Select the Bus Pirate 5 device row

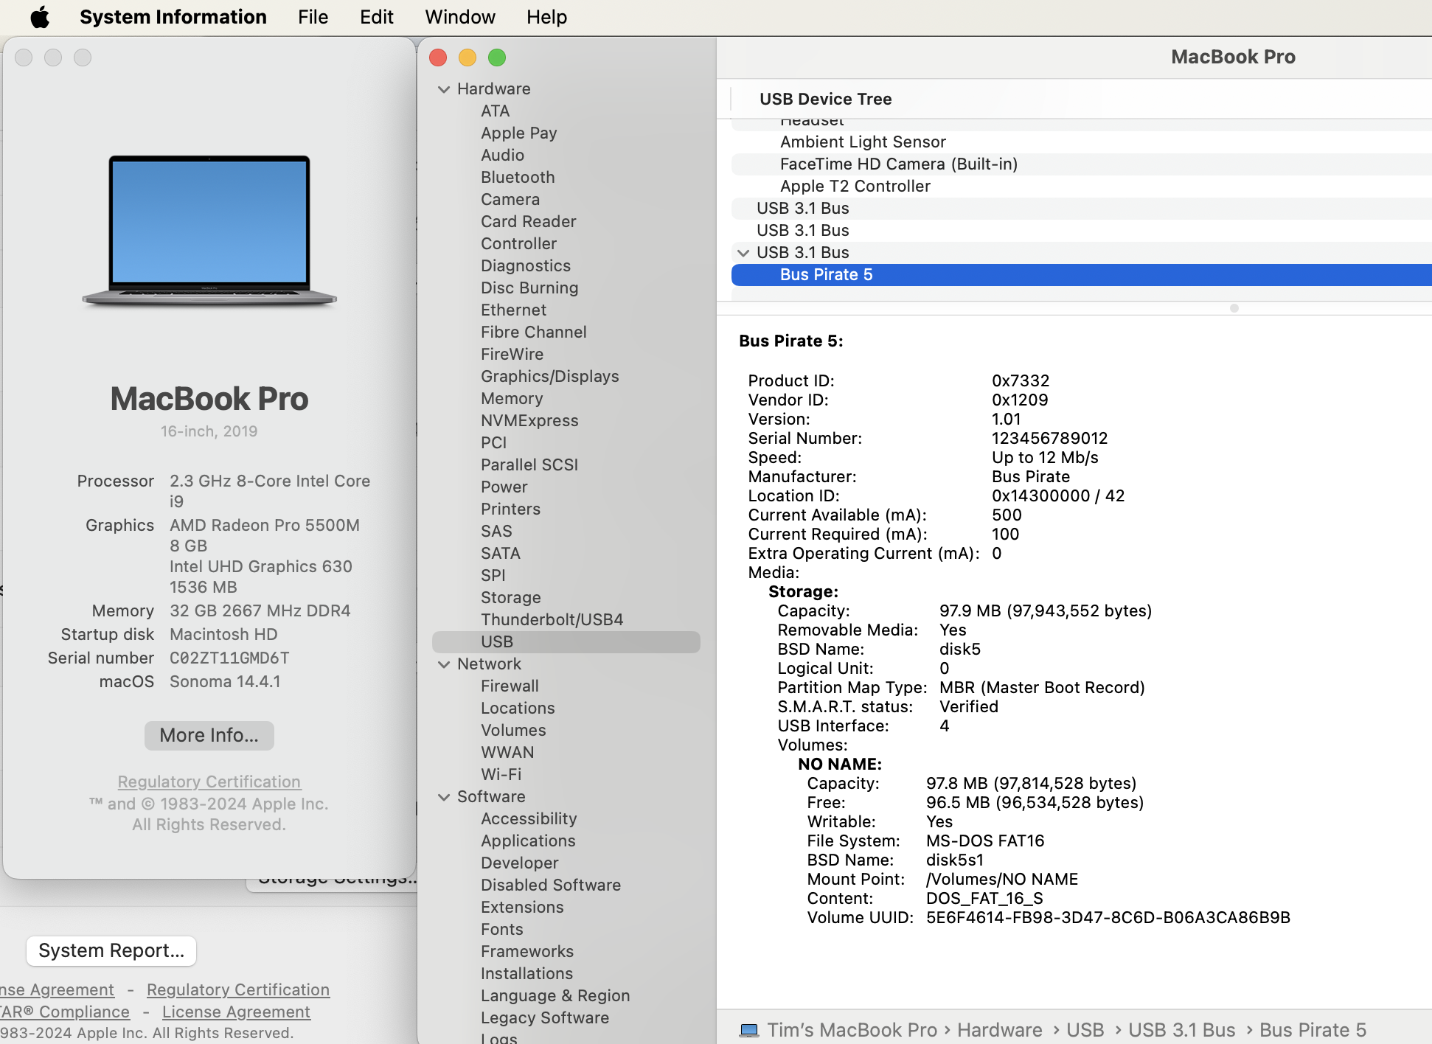(x=1082, y=274)
